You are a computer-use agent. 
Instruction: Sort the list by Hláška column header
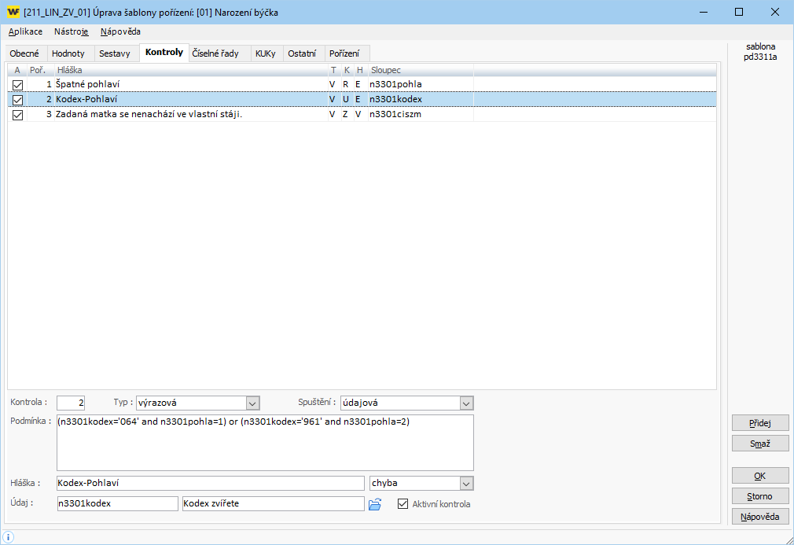[x=189, y=70]
